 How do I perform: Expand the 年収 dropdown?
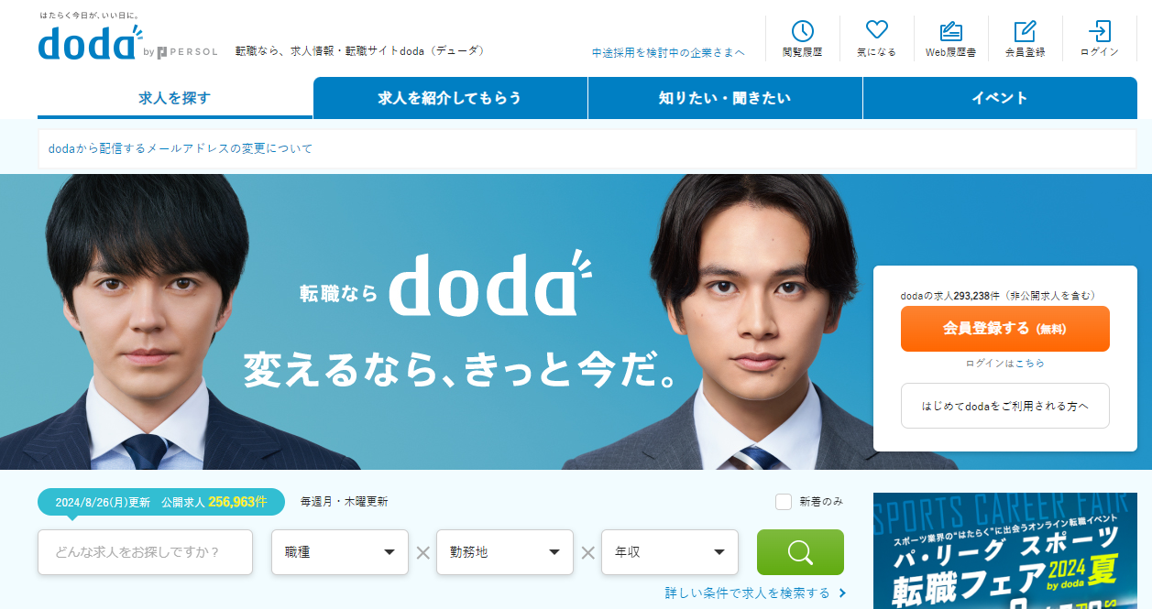click(670, 552)
